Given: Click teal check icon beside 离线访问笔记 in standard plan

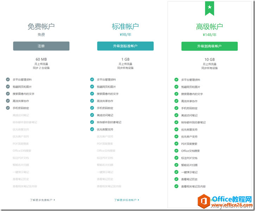Looking at the screenshot, I should click(92, 115).
